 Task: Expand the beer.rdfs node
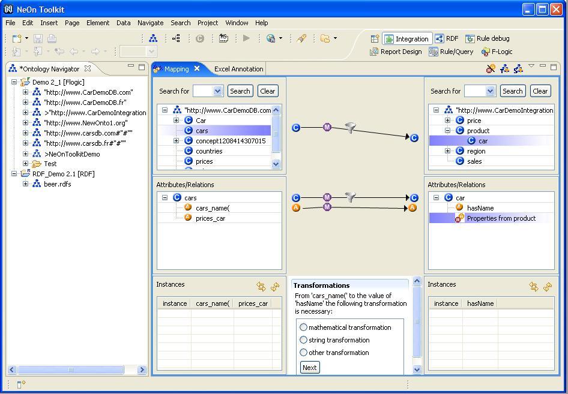point(25,184)
